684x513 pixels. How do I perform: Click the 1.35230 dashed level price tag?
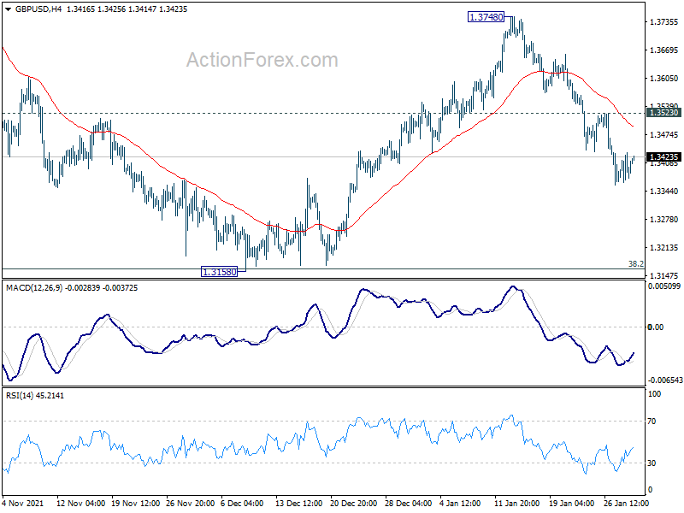pos(664,113)
